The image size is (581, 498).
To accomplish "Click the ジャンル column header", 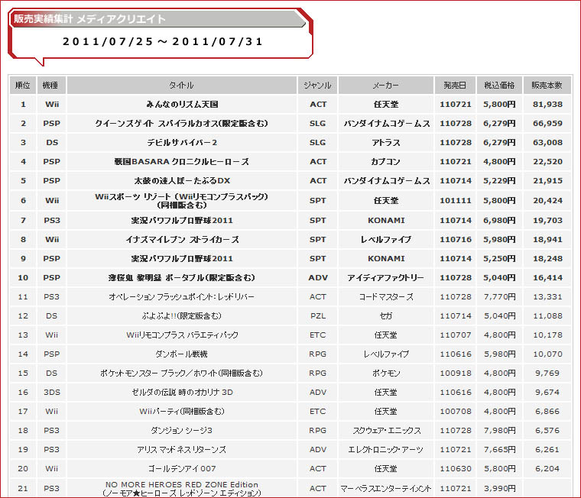I will click(317, 85).
